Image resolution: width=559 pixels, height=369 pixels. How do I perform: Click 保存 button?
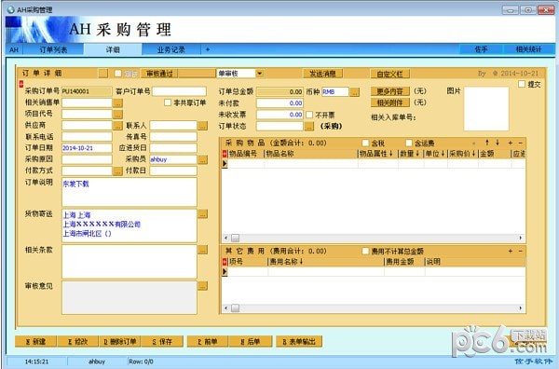pyautogui.click(x=162, y=341)
